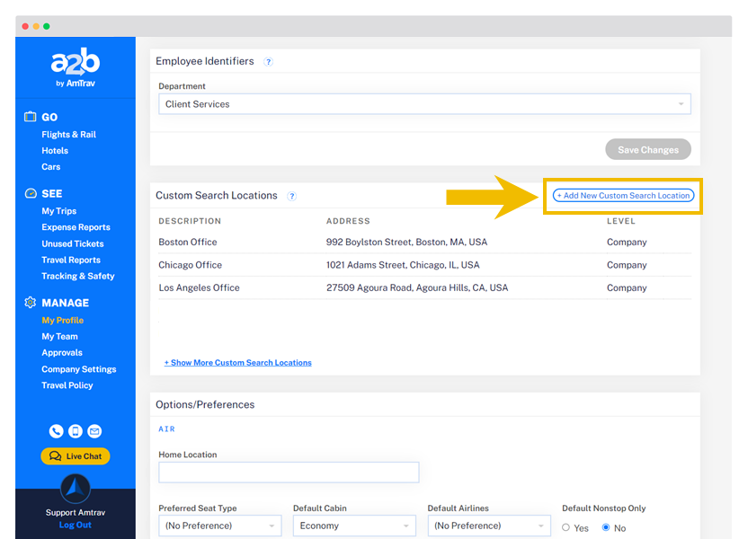Click Add New Custom Search Location button
The width and height of the screenshot is (748, 539).
623,196
